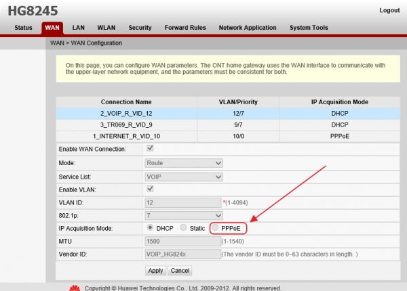
Task: Select the DHCP radio button
Action: (x=150, y=227)
